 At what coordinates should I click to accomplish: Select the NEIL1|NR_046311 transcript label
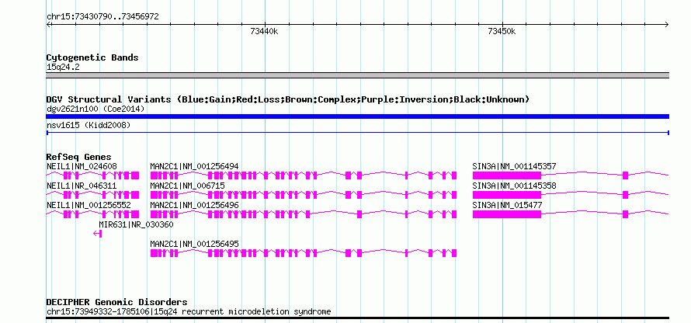click(x=82, y=186)
